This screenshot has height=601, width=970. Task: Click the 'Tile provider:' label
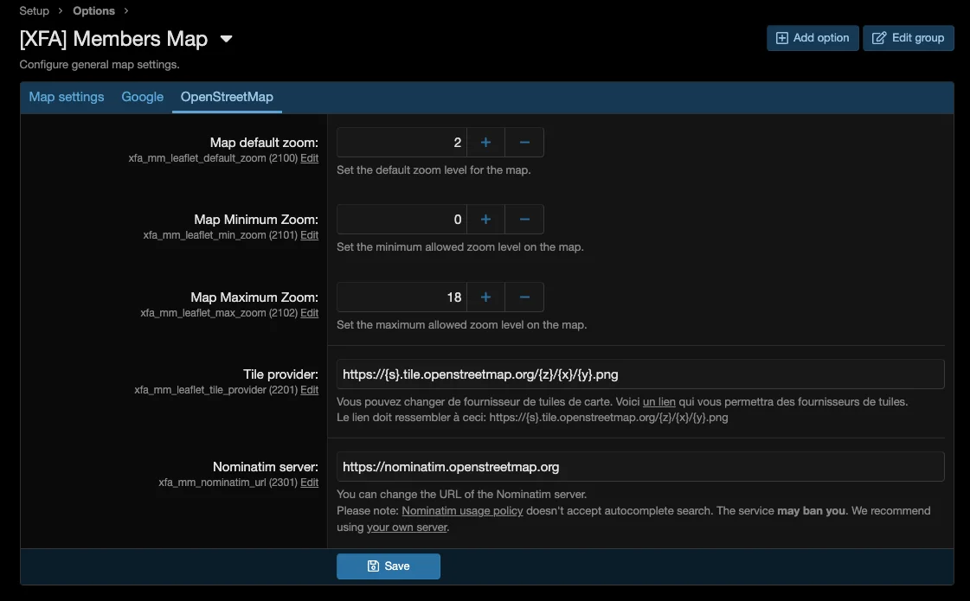pyautogui.click(x=281, y=374)
